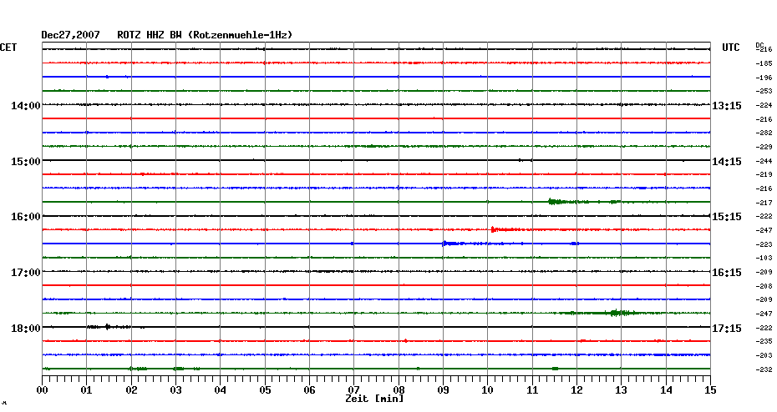Click minute tick label 10 on bottom axis
The height and width of the screenshot is (412, 777).
click(488, 390)
